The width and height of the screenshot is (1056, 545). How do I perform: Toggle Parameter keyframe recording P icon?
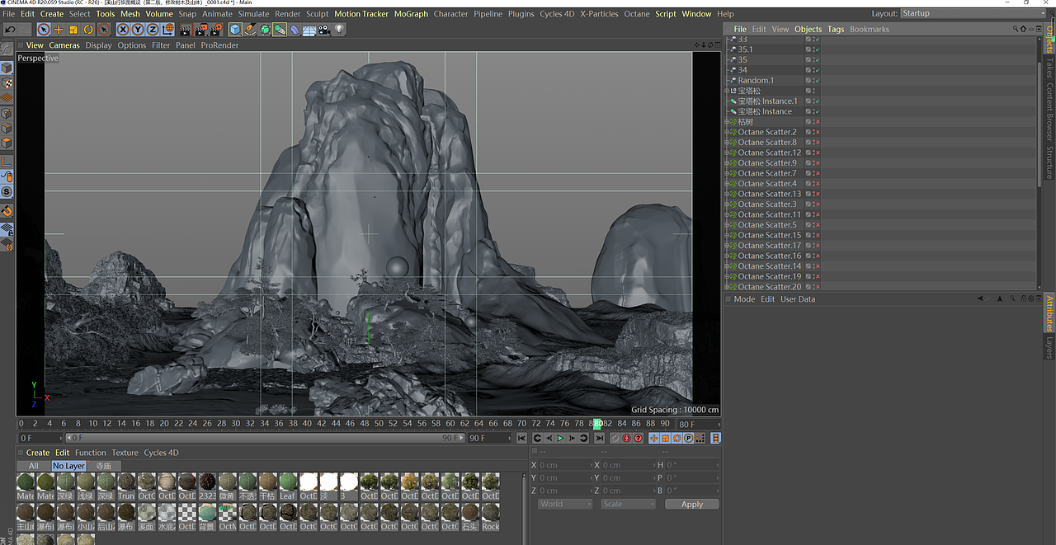click(688, 439)
